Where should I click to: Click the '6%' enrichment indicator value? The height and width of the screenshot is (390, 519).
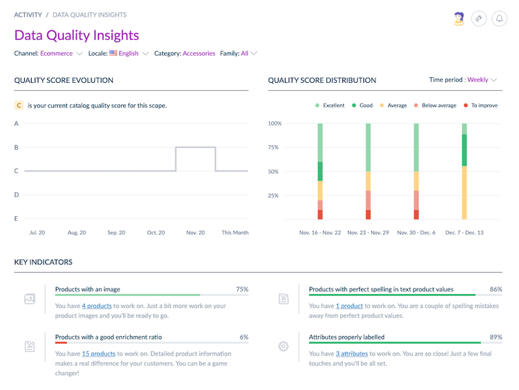pos(244,337)
